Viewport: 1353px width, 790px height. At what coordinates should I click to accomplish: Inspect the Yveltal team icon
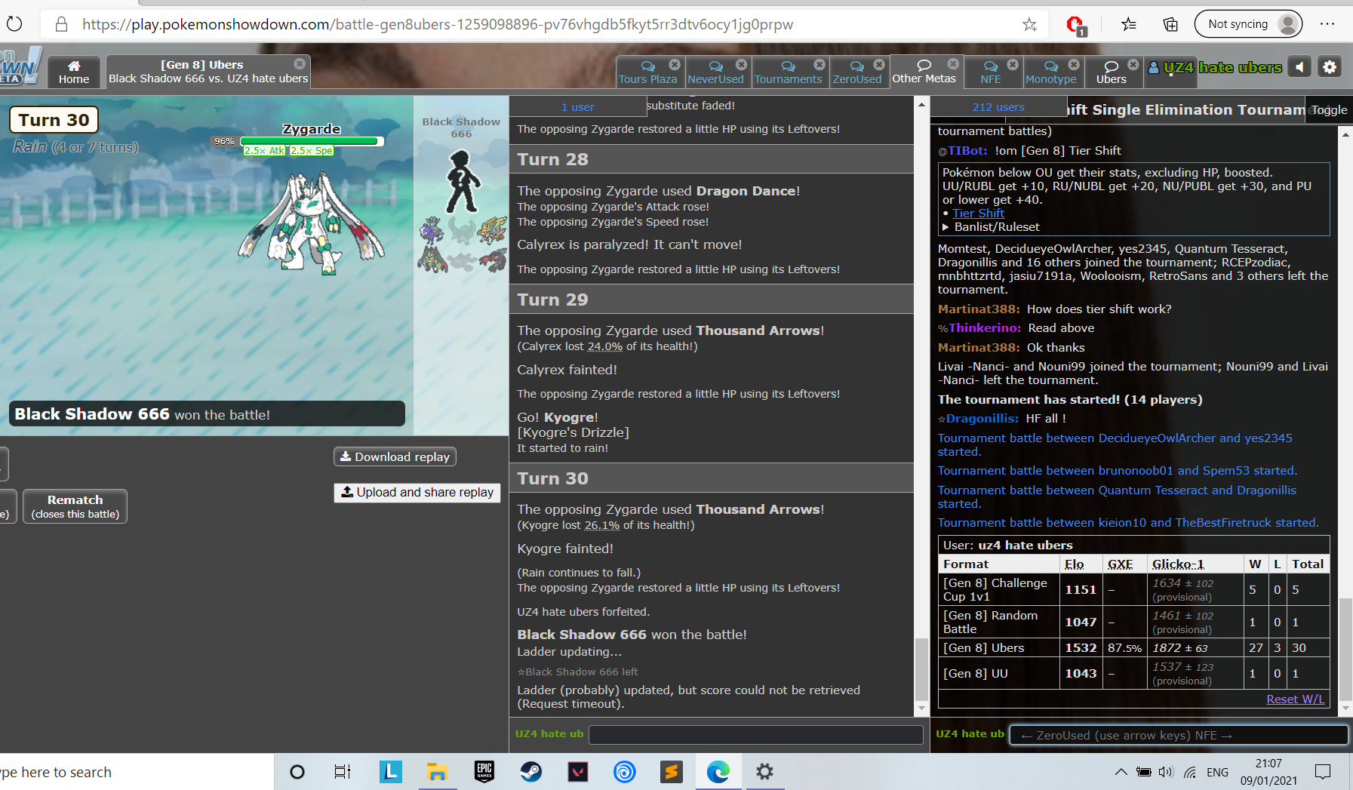click(x=493, y=260)
